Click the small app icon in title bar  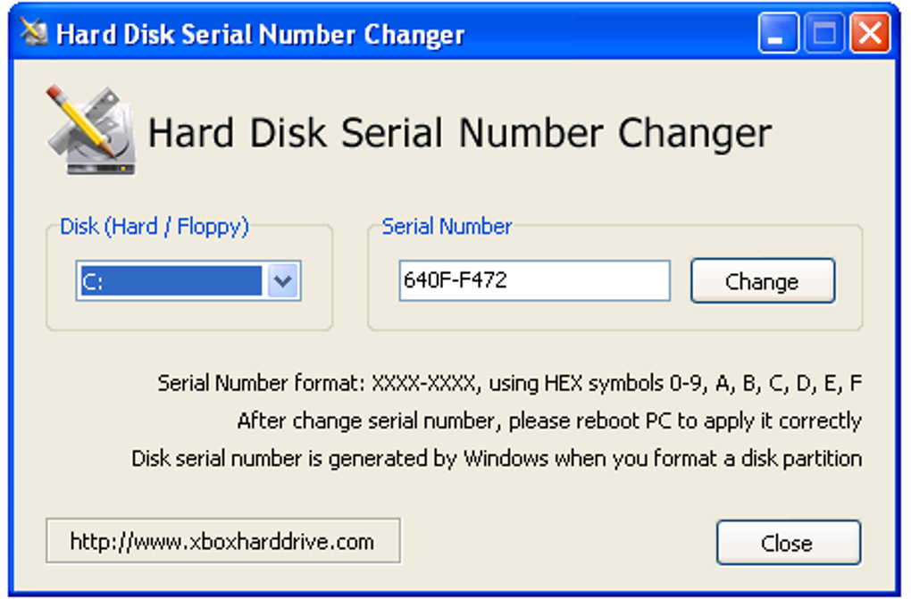(33, 34)
